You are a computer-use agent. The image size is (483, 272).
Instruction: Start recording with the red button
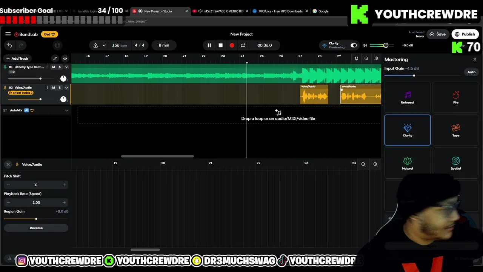[232, 45]
